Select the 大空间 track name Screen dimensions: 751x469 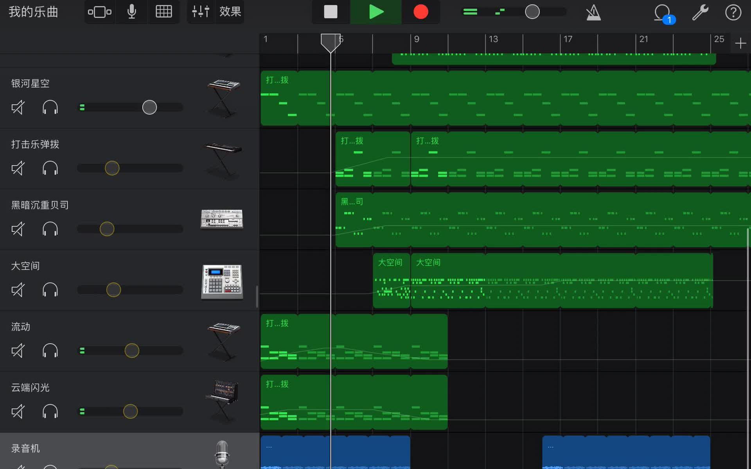(25, 266)
